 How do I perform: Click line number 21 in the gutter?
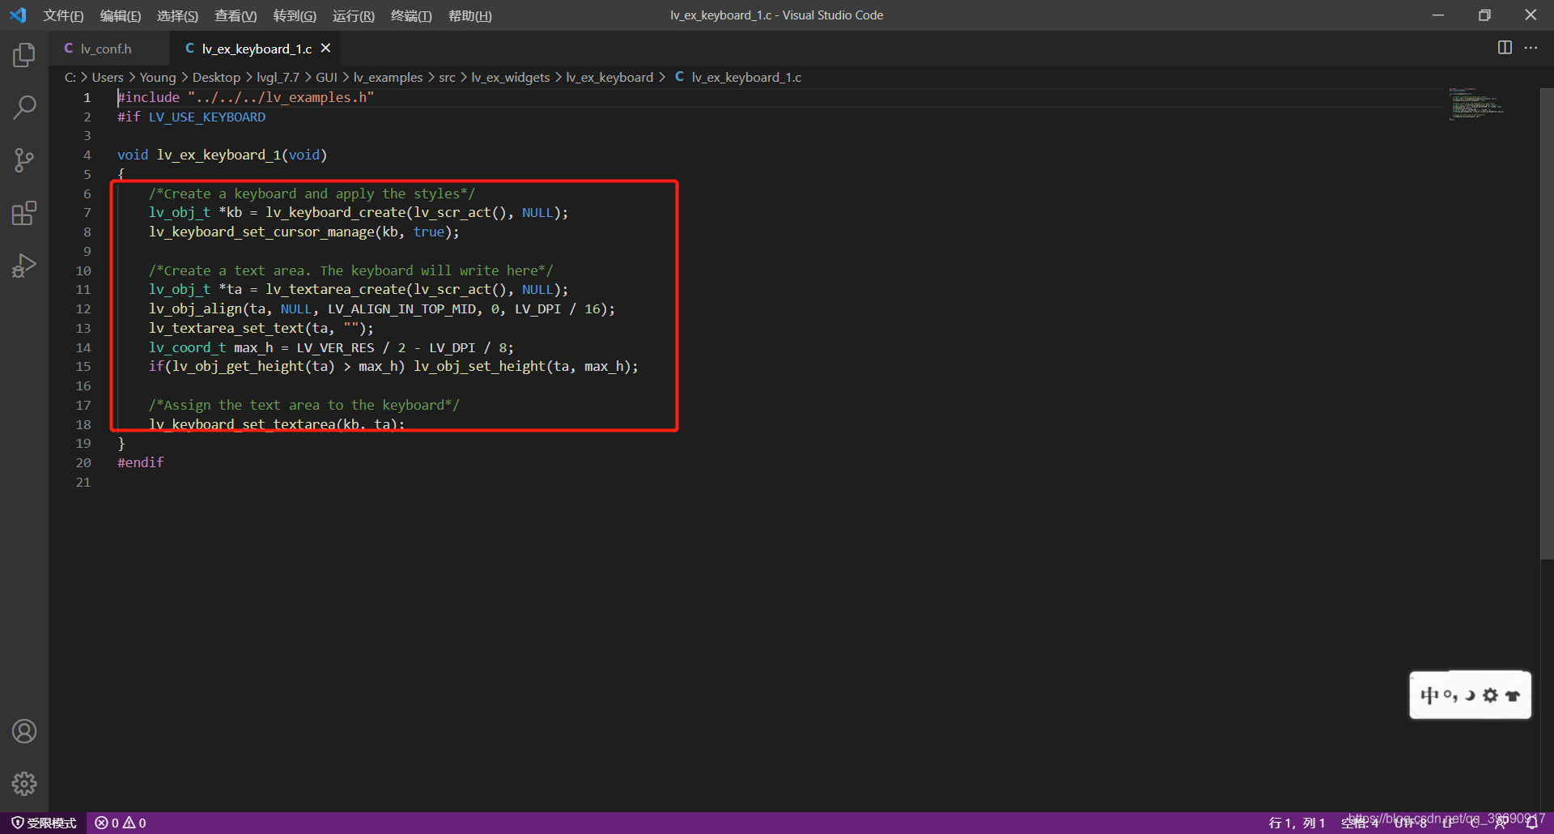coord(83,482)
